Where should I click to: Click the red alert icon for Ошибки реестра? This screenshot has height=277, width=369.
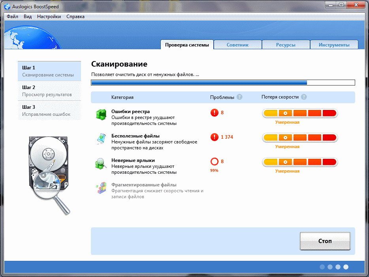(x=215, y=113)
